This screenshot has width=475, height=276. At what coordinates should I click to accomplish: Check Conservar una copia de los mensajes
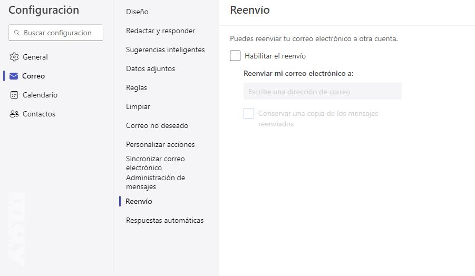[249, 113]
